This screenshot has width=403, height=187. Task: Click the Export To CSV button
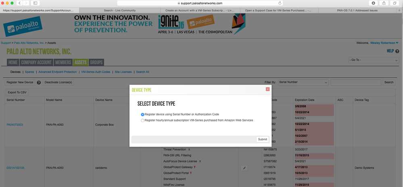click(17, 92)
